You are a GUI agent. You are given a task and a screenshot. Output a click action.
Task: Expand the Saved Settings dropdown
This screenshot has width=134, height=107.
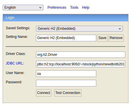pyautogui.click(x=79, y=29)
